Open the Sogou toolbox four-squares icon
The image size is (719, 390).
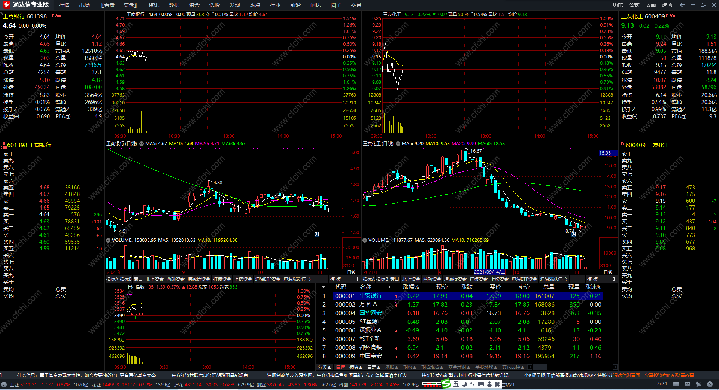click(497, 384)
